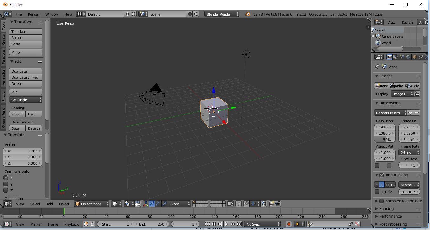Select the World properties tab icon

(x=408, y=57)
